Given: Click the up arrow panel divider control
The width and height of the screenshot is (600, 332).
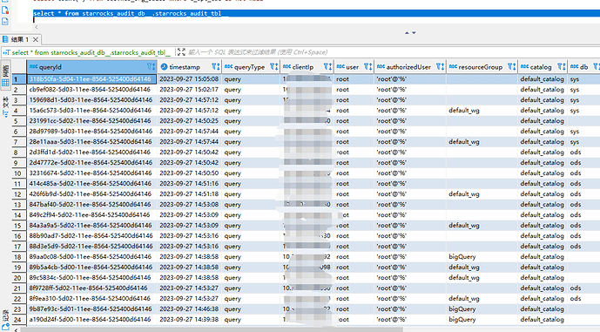Looking at the screenshot, I should pos(407,33).
